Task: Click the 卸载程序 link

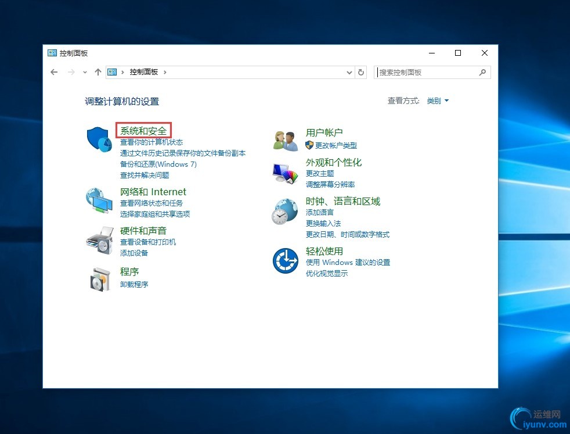Action: pyautogui.click(x=134, y=285)
